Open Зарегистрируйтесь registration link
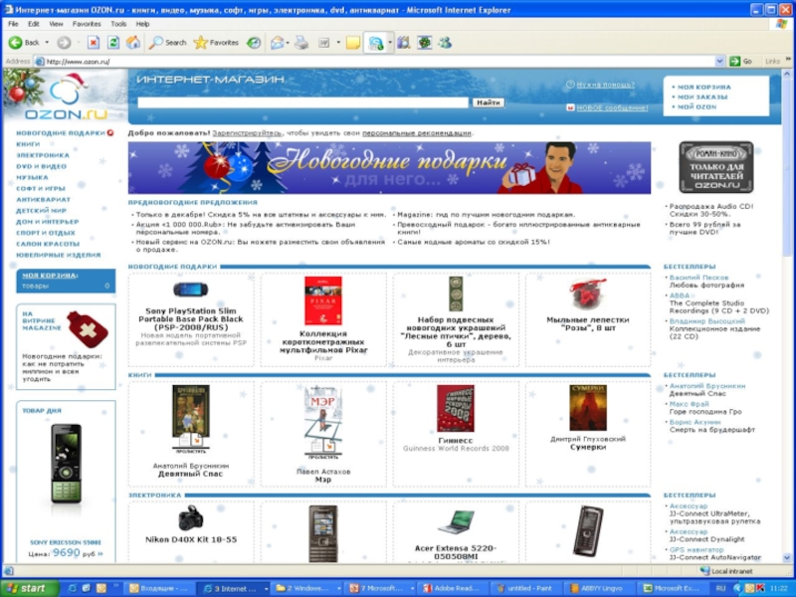 pyautogui.click(x=247, y=133)
